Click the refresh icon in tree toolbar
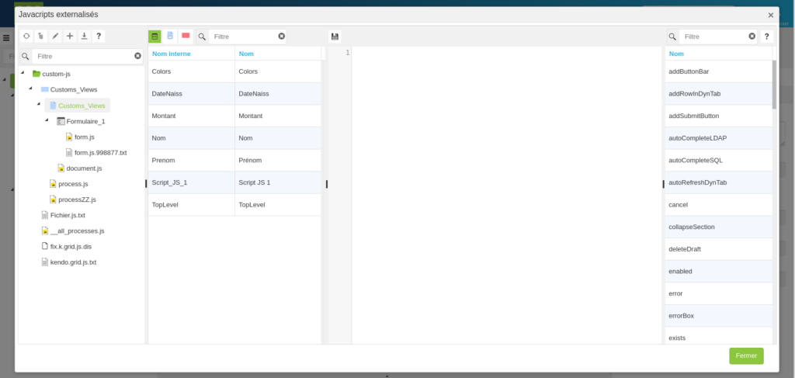Image resolution: width=795 pixels, height=378 pixels. (x=26, y=36)
